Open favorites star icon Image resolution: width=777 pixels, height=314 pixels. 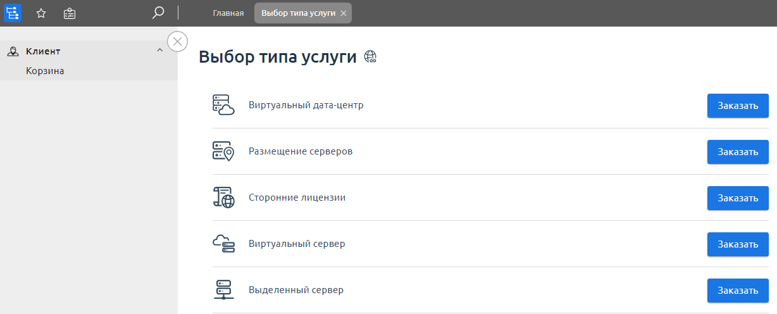pos(41,13)
